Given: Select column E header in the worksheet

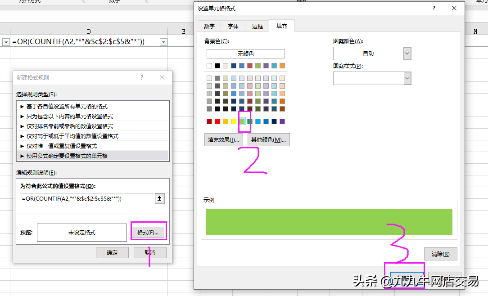Looking at the screenshot, I should pyautogui.click(x=184, y=31).
